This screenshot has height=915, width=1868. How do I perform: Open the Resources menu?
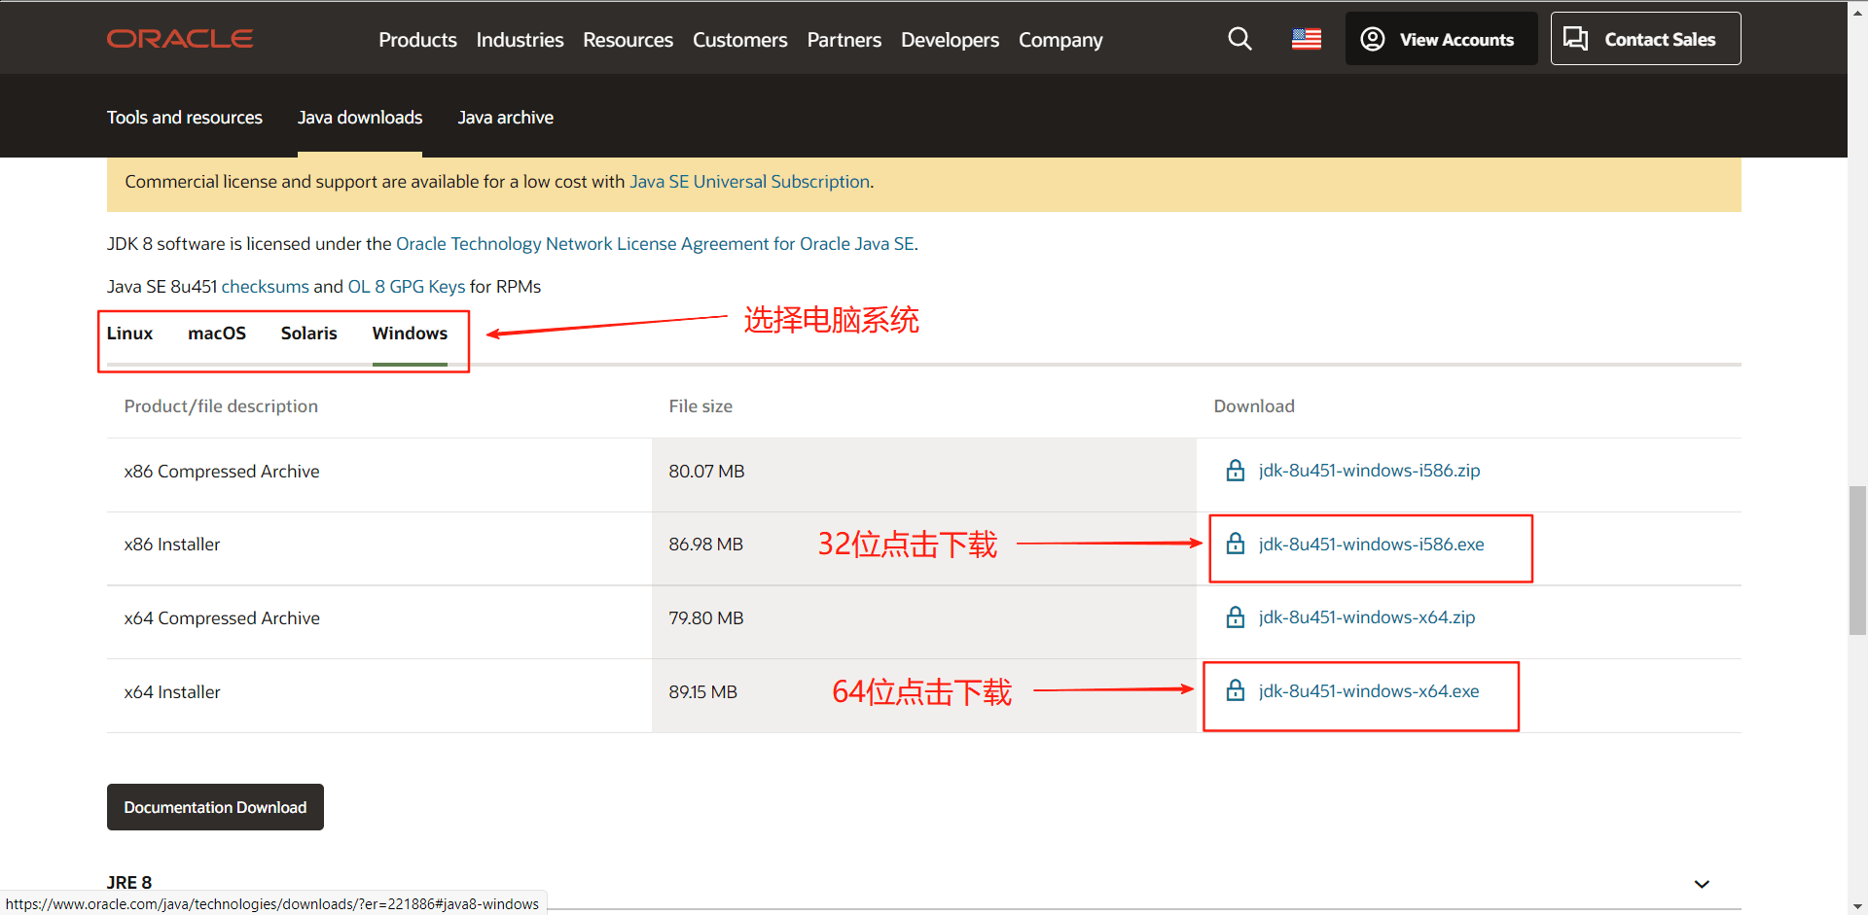coord(628,40)
